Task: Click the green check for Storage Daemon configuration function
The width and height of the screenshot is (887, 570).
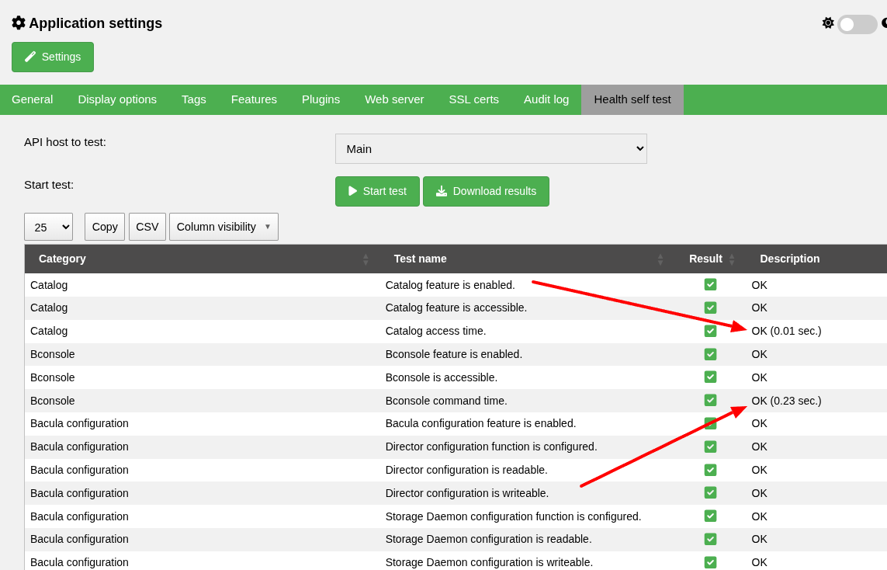Action: tap(711, 516)
